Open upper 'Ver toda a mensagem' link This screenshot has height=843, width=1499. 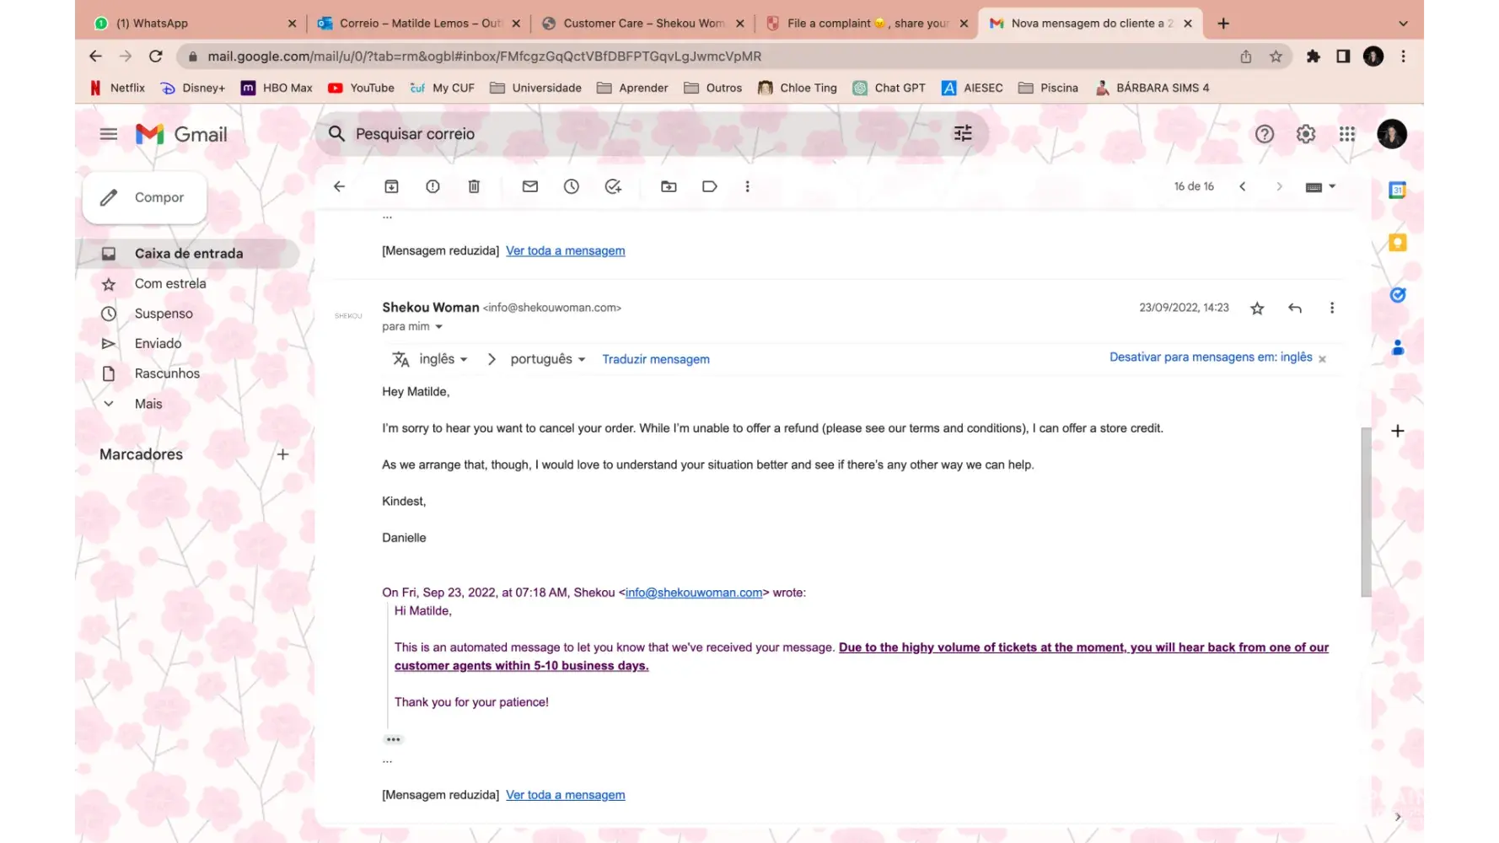[566, 250]
